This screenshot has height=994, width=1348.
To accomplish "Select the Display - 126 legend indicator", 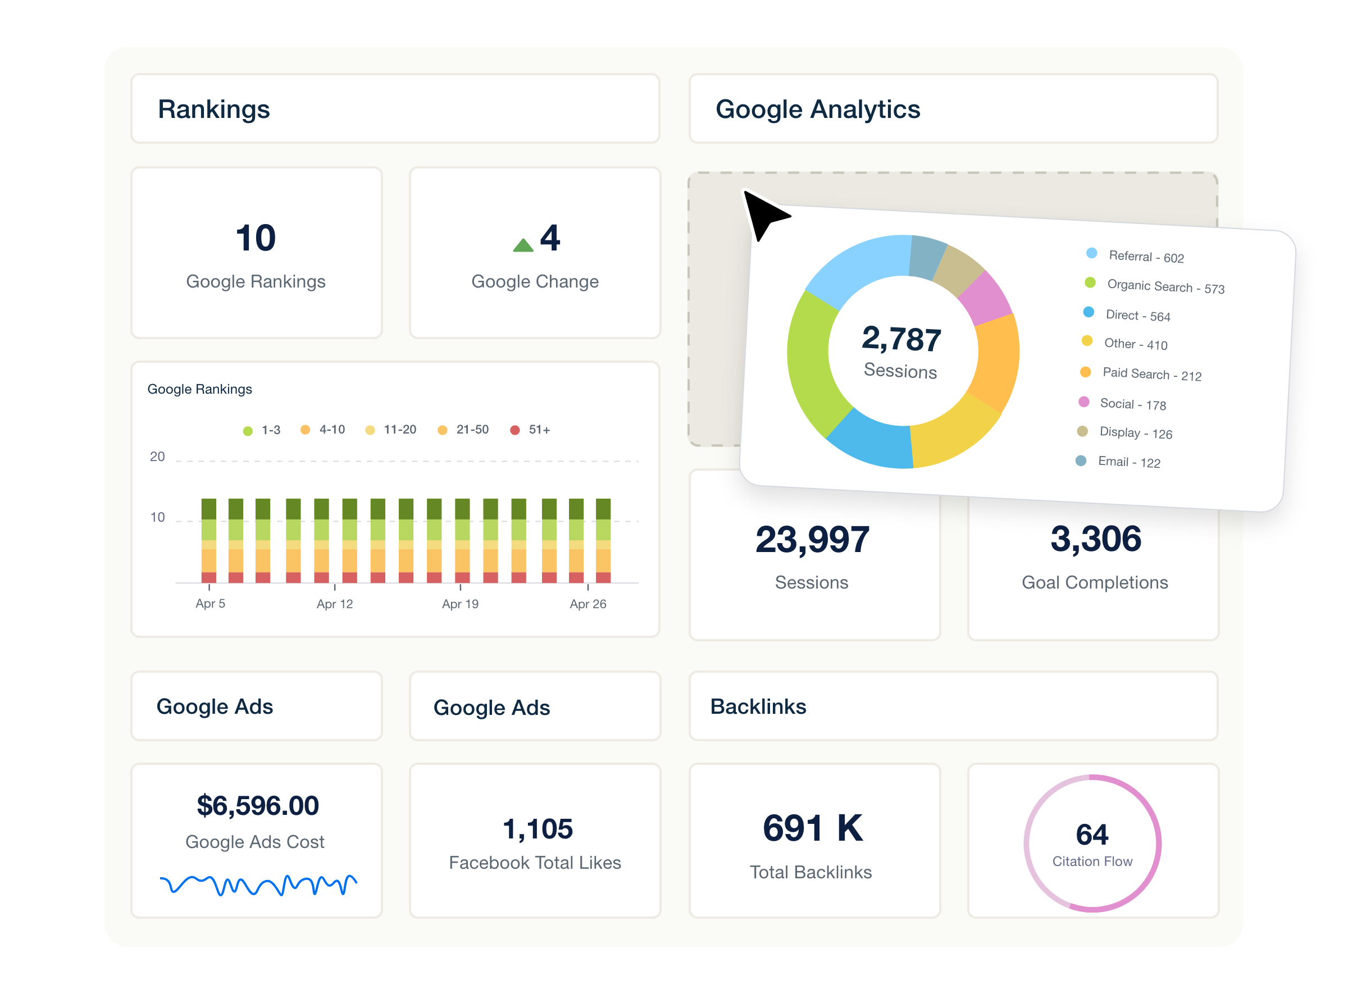I will point(1083,432).
